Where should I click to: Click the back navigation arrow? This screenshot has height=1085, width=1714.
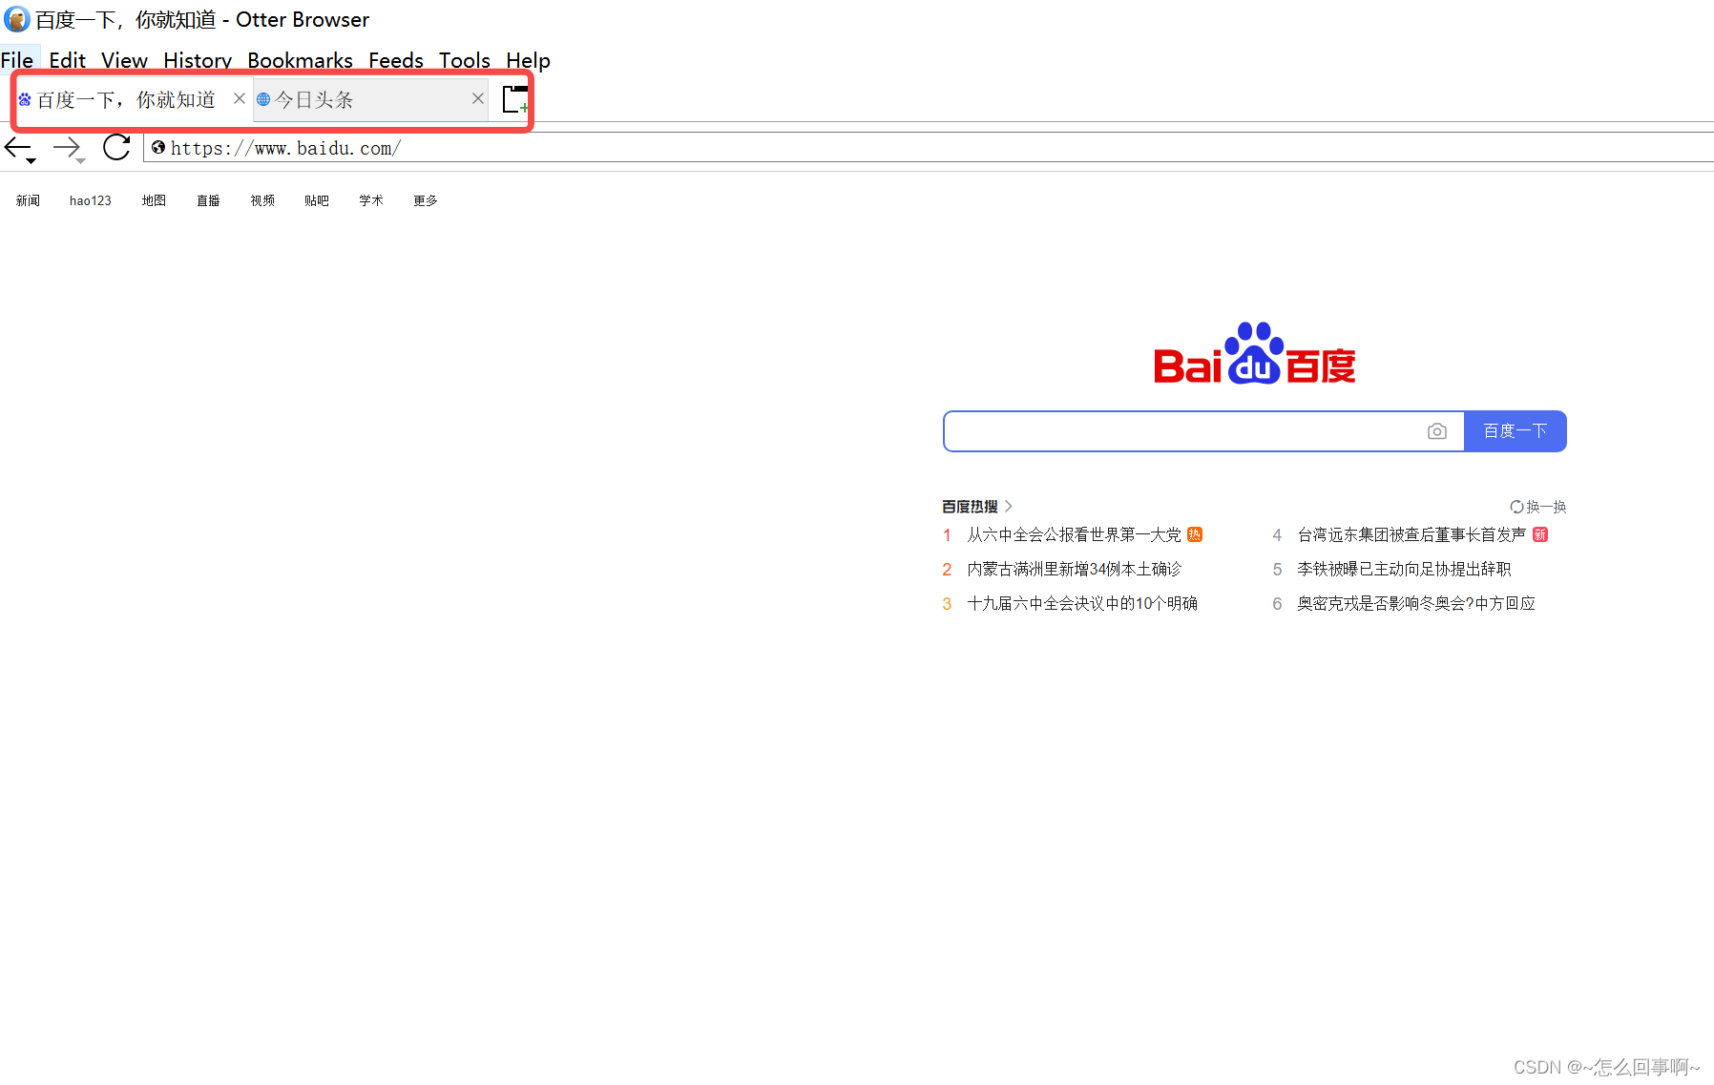tap(19, 147)
